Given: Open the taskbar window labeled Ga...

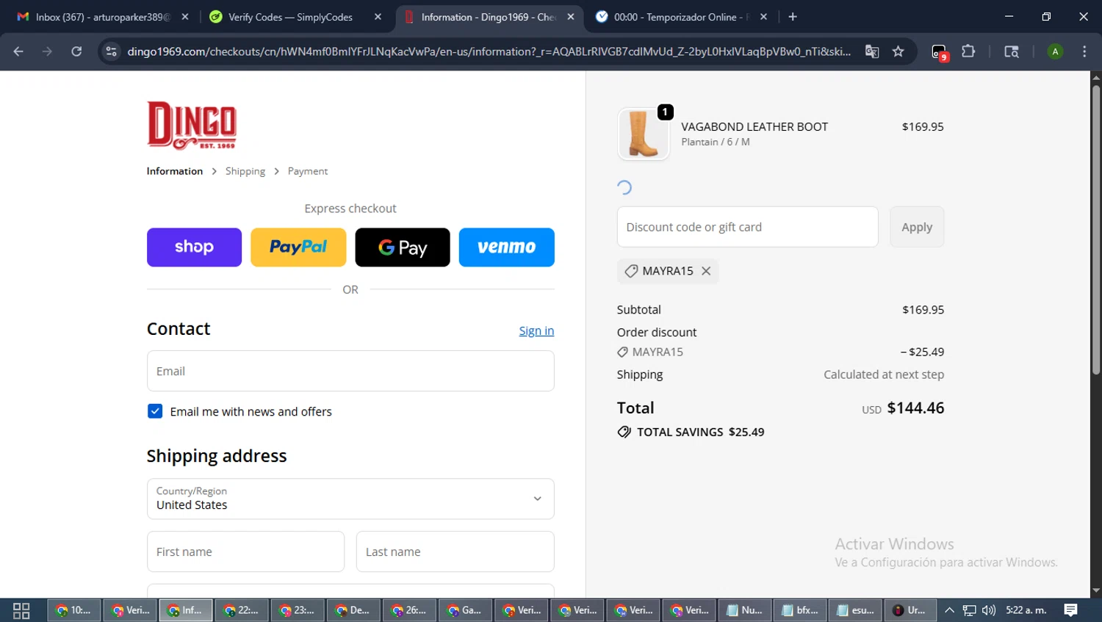Looking at the screenshot, I should (465, 610).
